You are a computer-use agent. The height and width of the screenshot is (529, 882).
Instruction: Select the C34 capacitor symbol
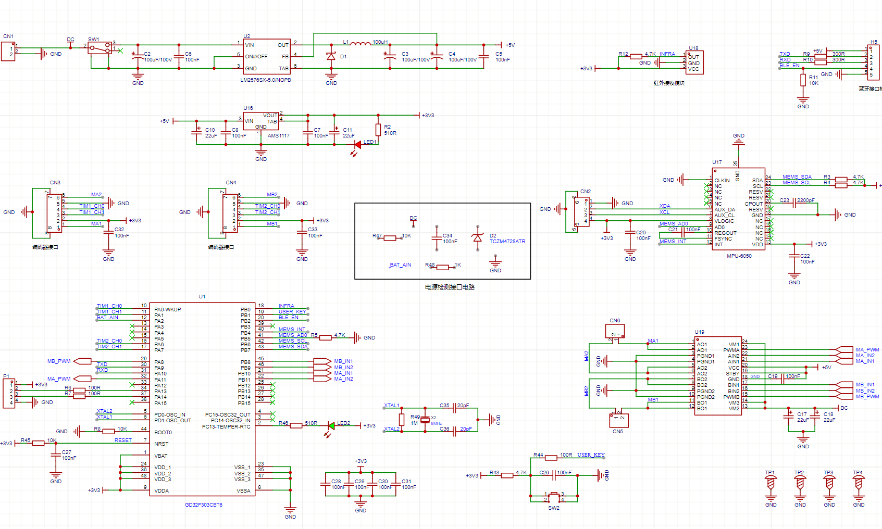tap(437, 238)
